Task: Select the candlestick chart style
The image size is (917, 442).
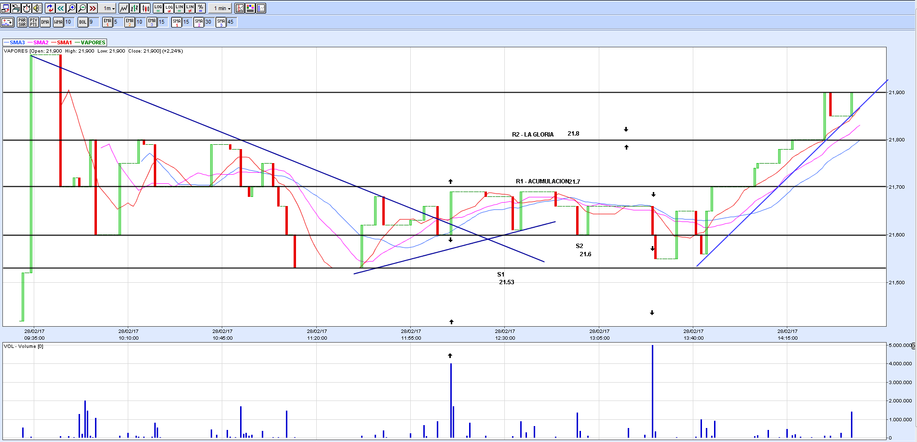Action: click(146, 8)
